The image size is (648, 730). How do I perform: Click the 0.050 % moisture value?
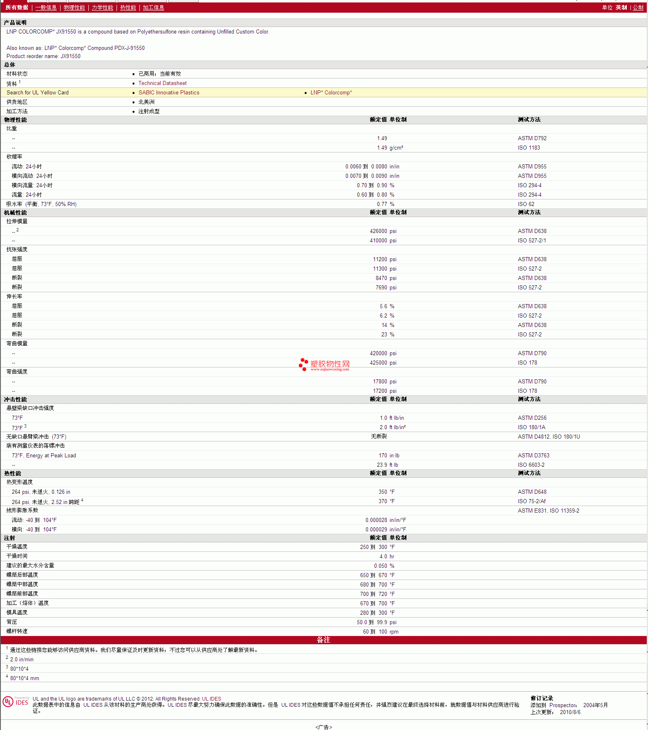click(x=384, y=566)
